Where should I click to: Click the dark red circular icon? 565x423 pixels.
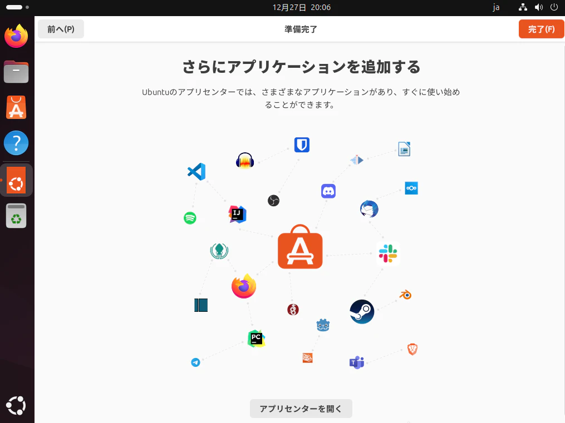(293, 310)
